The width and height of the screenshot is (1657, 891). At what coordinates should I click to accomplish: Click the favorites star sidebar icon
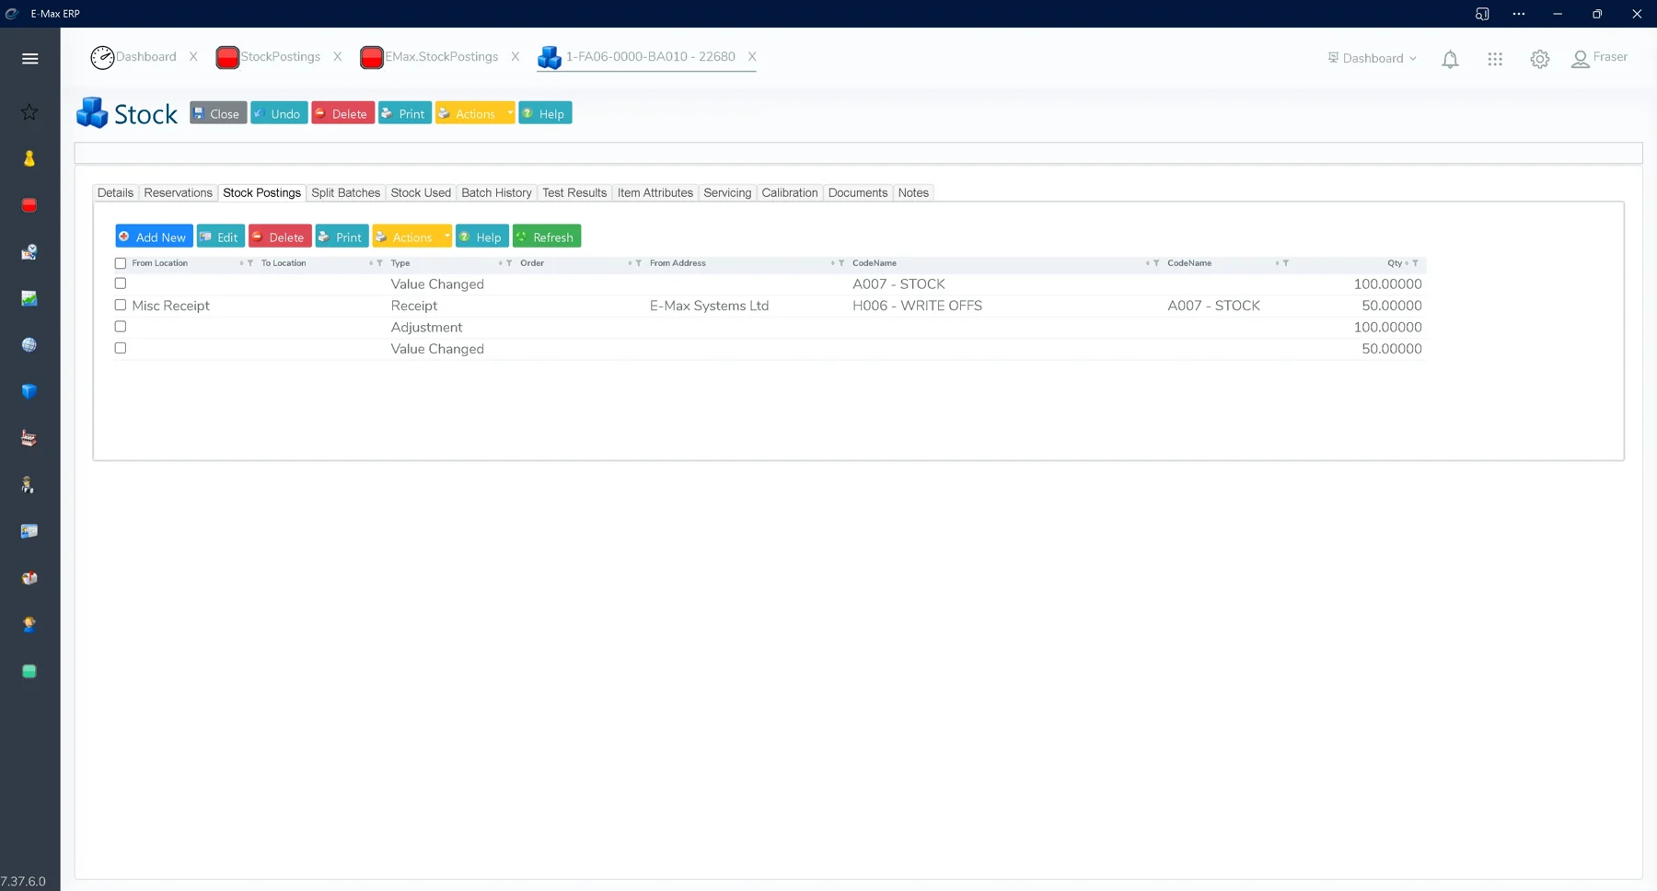29,112
